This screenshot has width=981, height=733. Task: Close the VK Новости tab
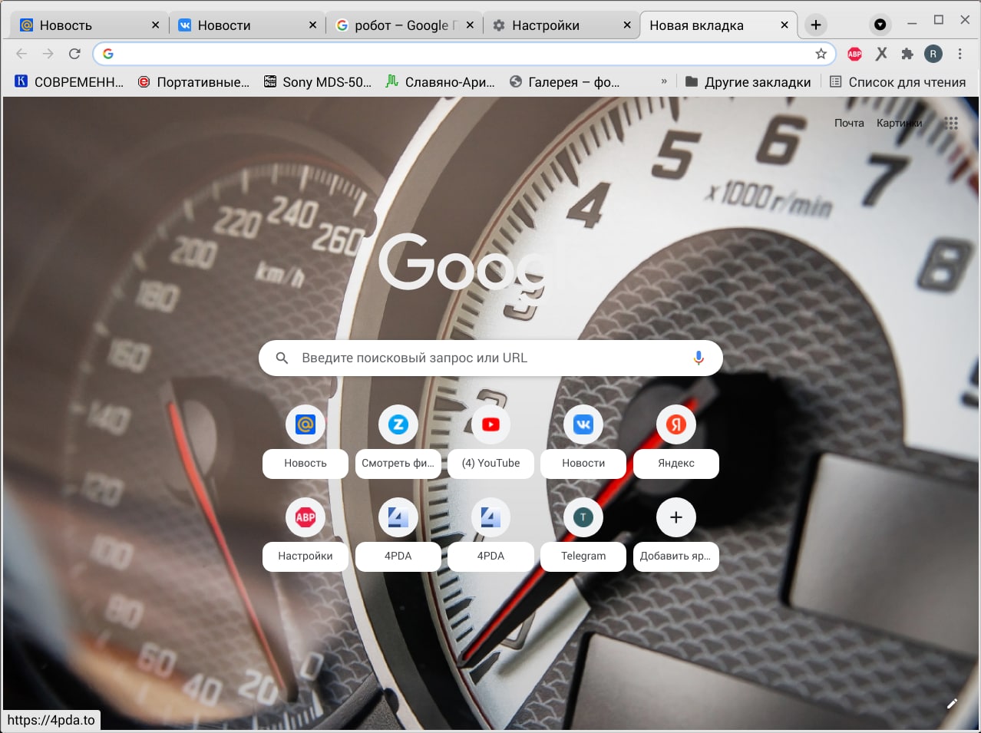(x=312, y=25)
